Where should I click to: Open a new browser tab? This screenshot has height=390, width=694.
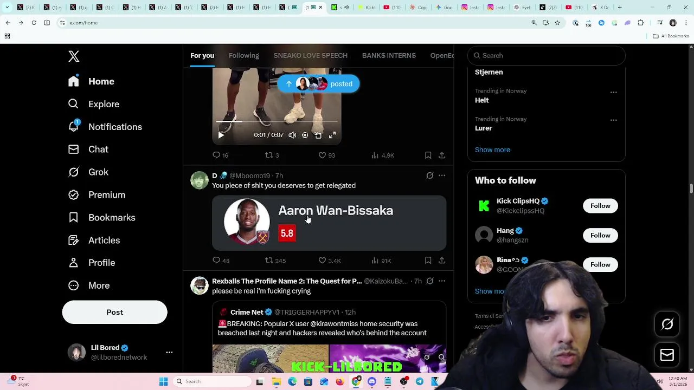[620, 8]
